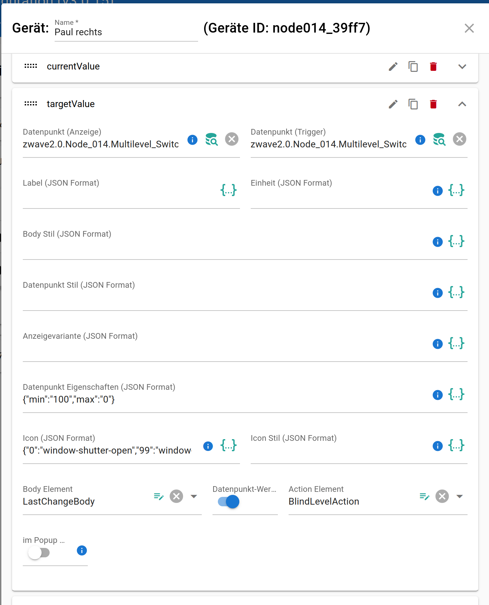
Task: Browse datapoint for Datenpunkt (Trigger)
Action: point(439,139)
